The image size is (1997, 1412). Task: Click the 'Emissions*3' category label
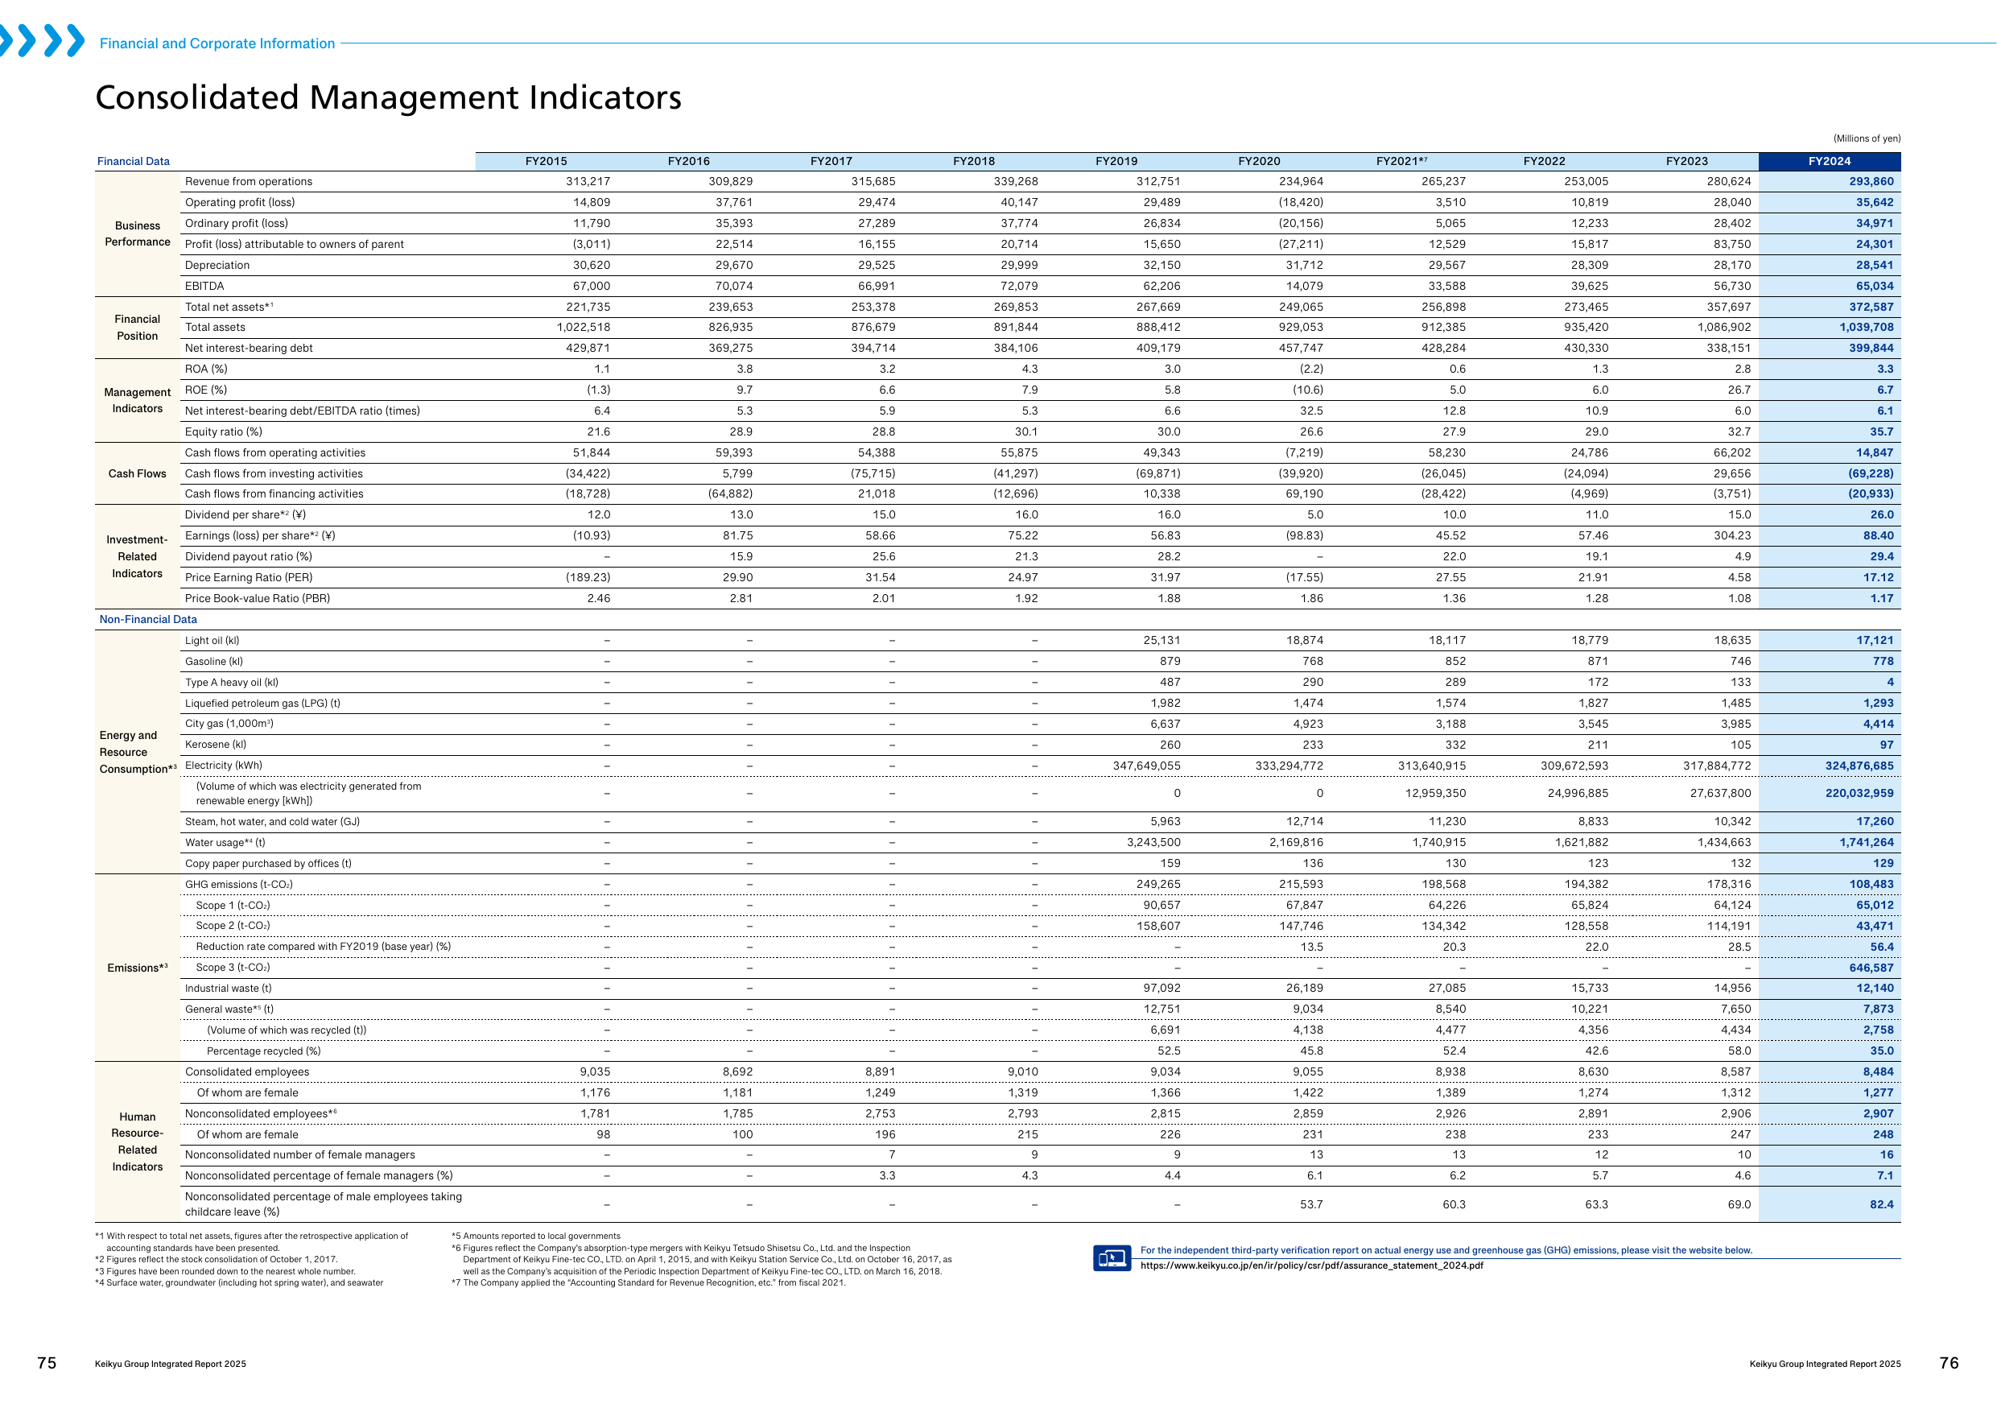point(138,968)
